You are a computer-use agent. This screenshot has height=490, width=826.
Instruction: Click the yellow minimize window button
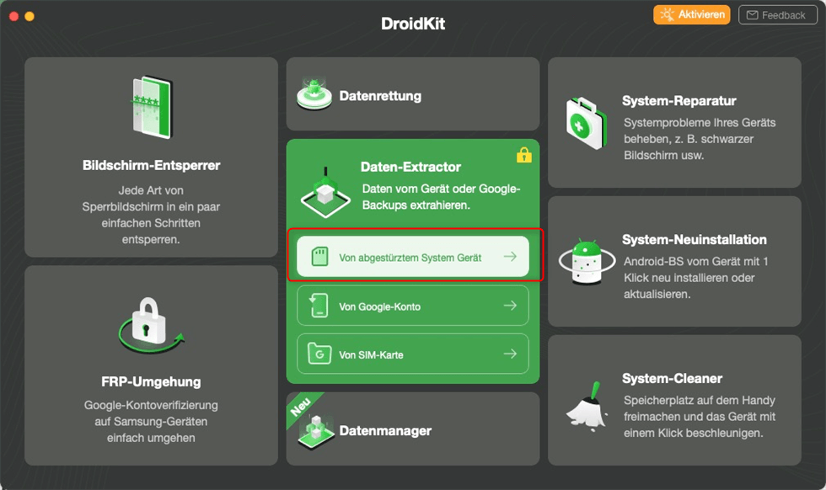point(29,16)
